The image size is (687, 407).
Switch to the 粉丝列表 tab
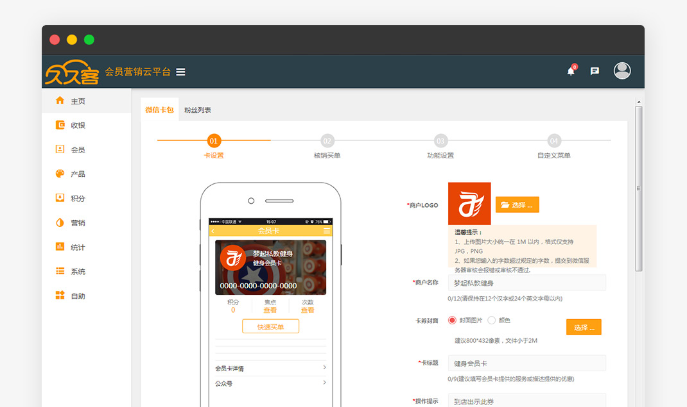click(197, 110)
